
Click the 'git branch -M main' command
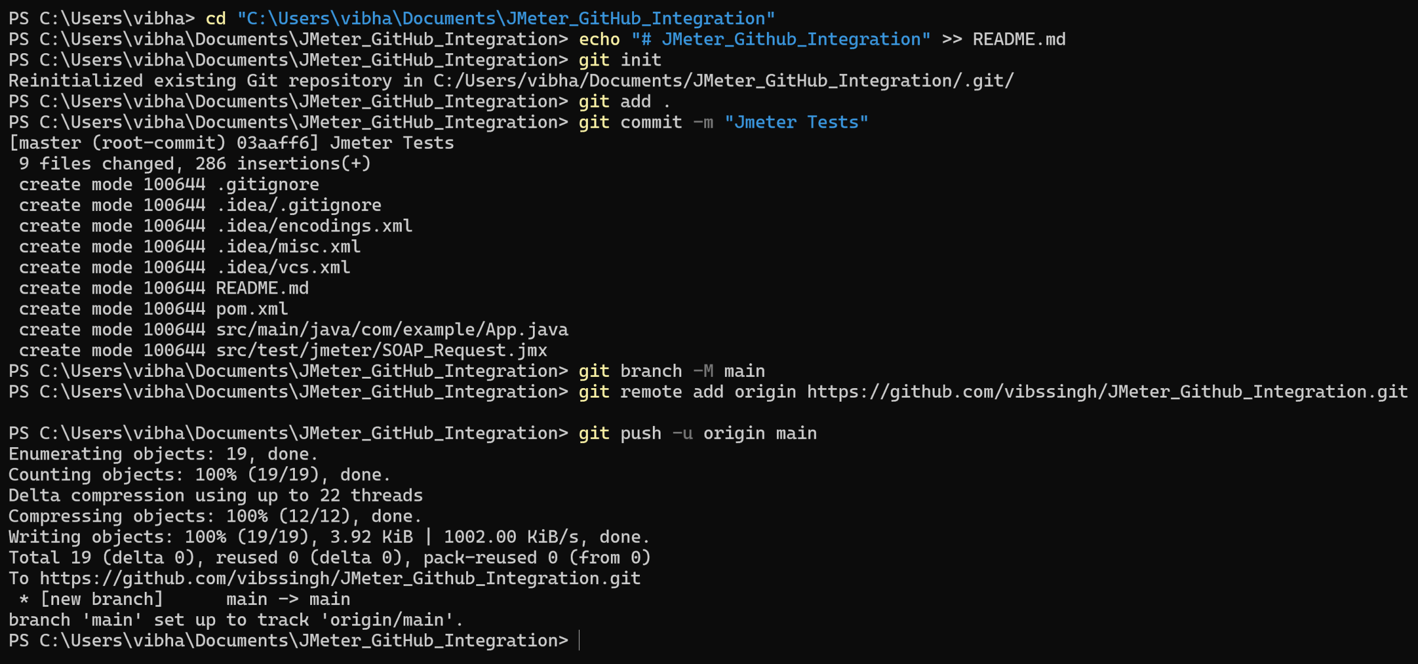click(x=672, y=371)
